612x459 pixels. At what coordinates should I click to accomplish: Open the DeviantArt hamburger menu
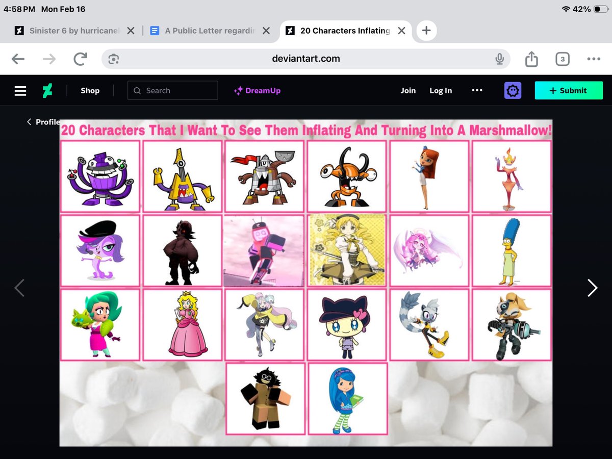pos(20,91)
